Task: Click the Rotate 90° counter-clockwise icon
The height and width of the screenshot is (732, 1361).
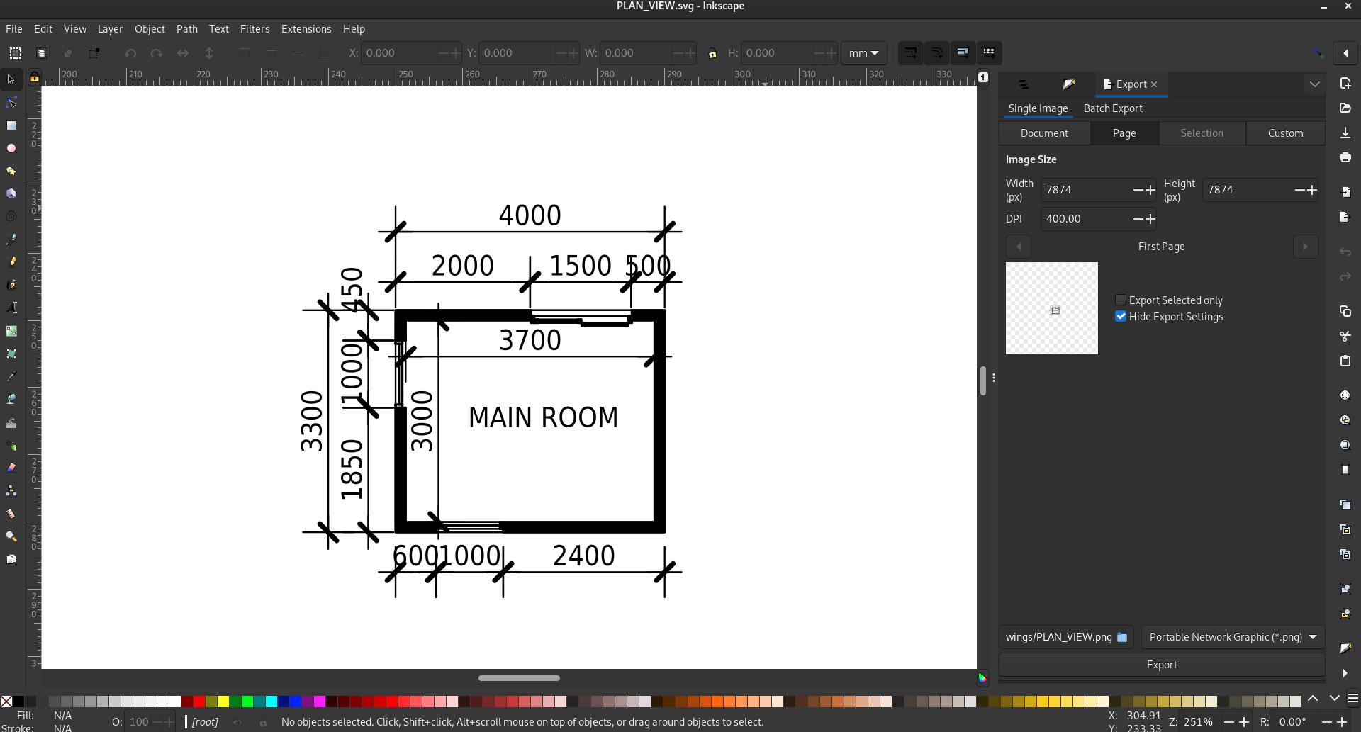Action: pos(130,53)
